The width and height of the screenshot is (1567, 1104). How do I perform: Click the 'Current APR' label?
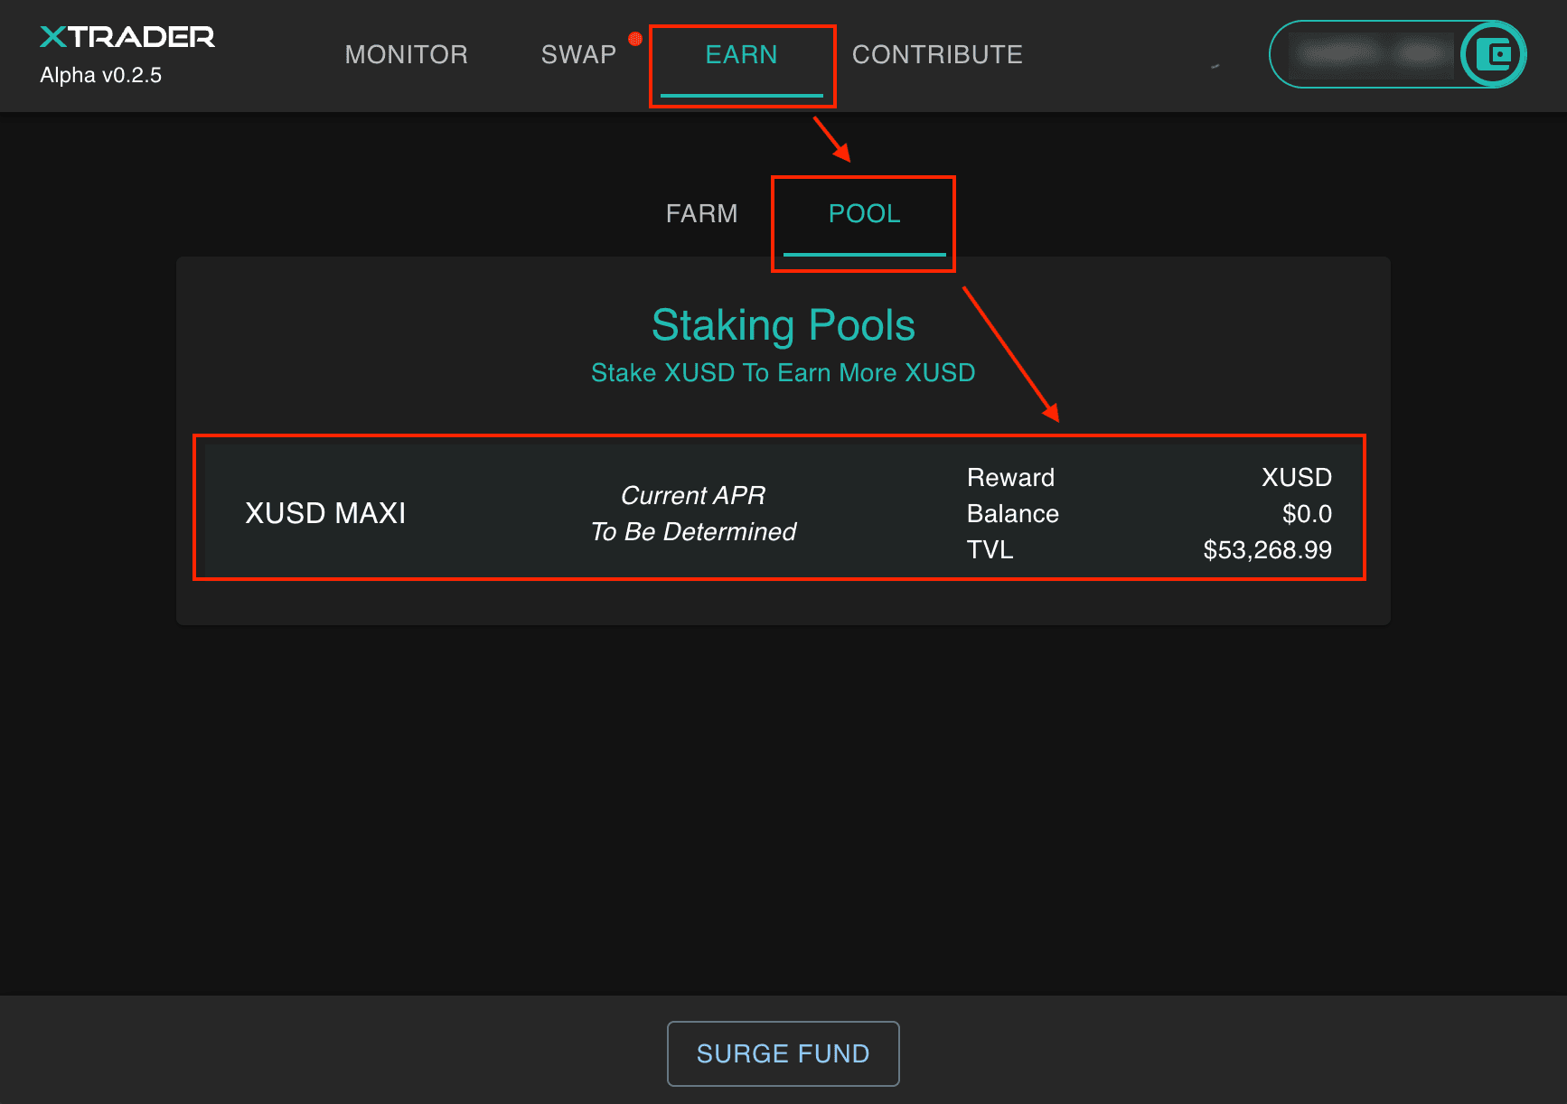pos(693,496)
